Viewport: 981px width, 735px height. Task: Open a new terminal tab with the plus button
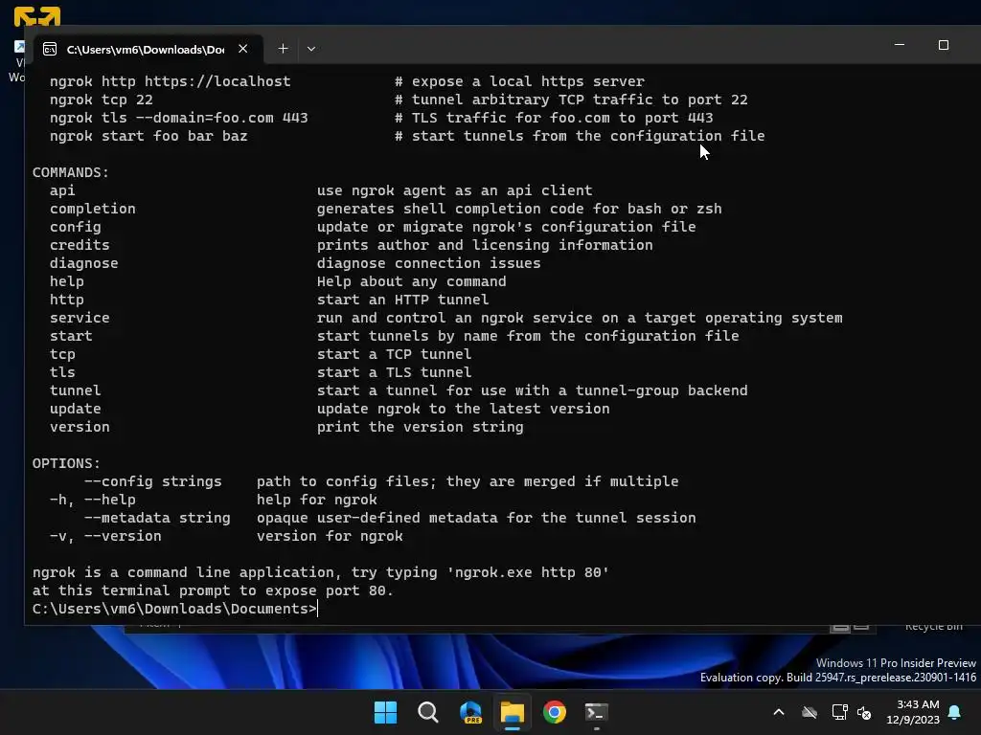tap(283, 49)
